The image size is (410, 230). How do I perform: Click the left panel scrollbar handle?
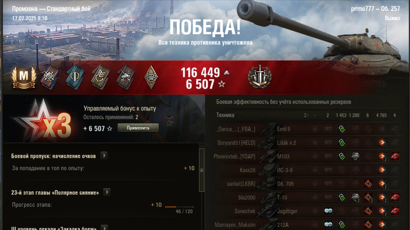click(202, 170)
